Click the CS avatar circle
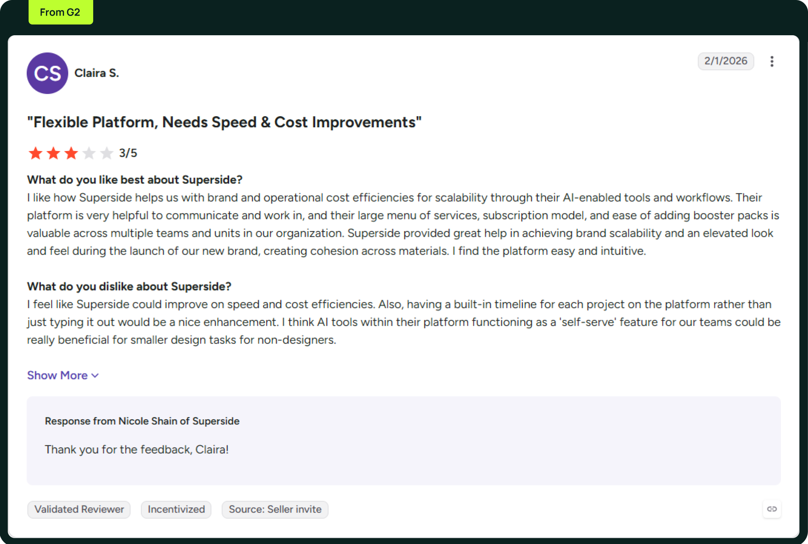 click(x=48, y=73)
